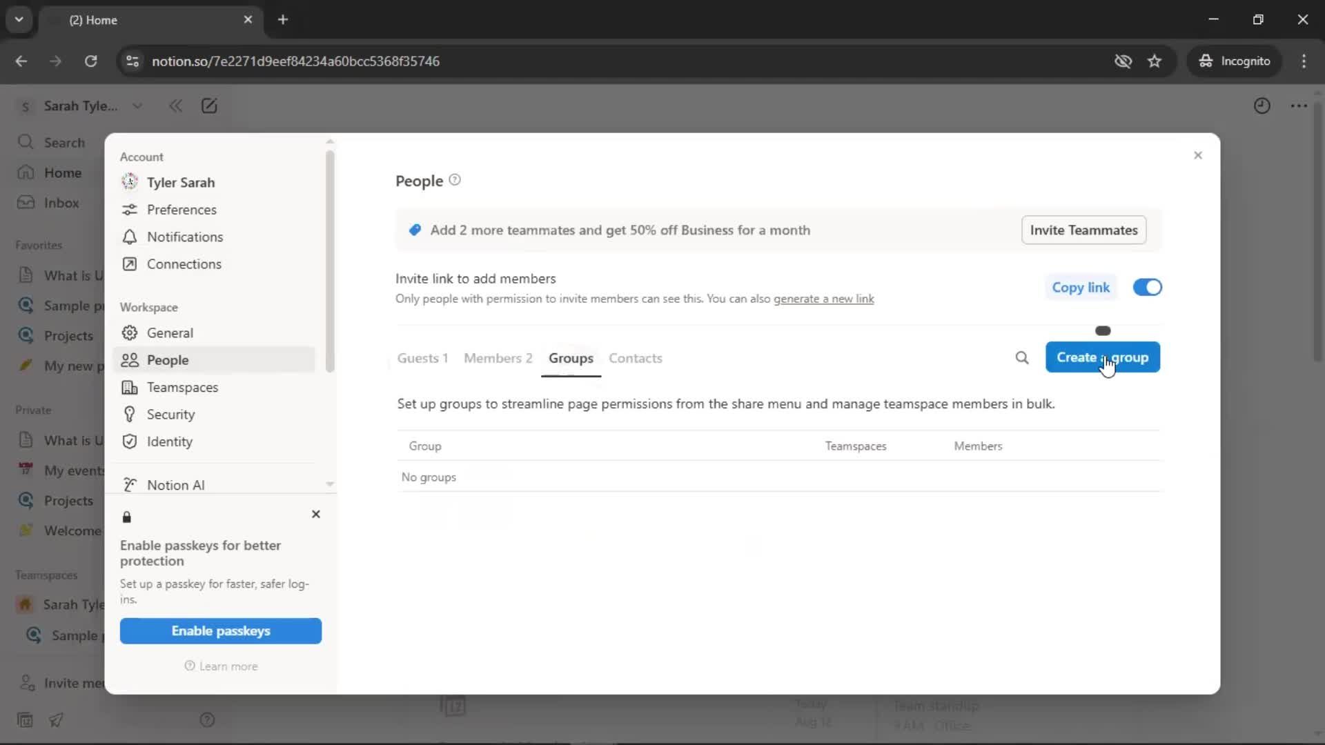1325x745 pixels.
Task: Click generate a new link
Action: click(823, 299)
